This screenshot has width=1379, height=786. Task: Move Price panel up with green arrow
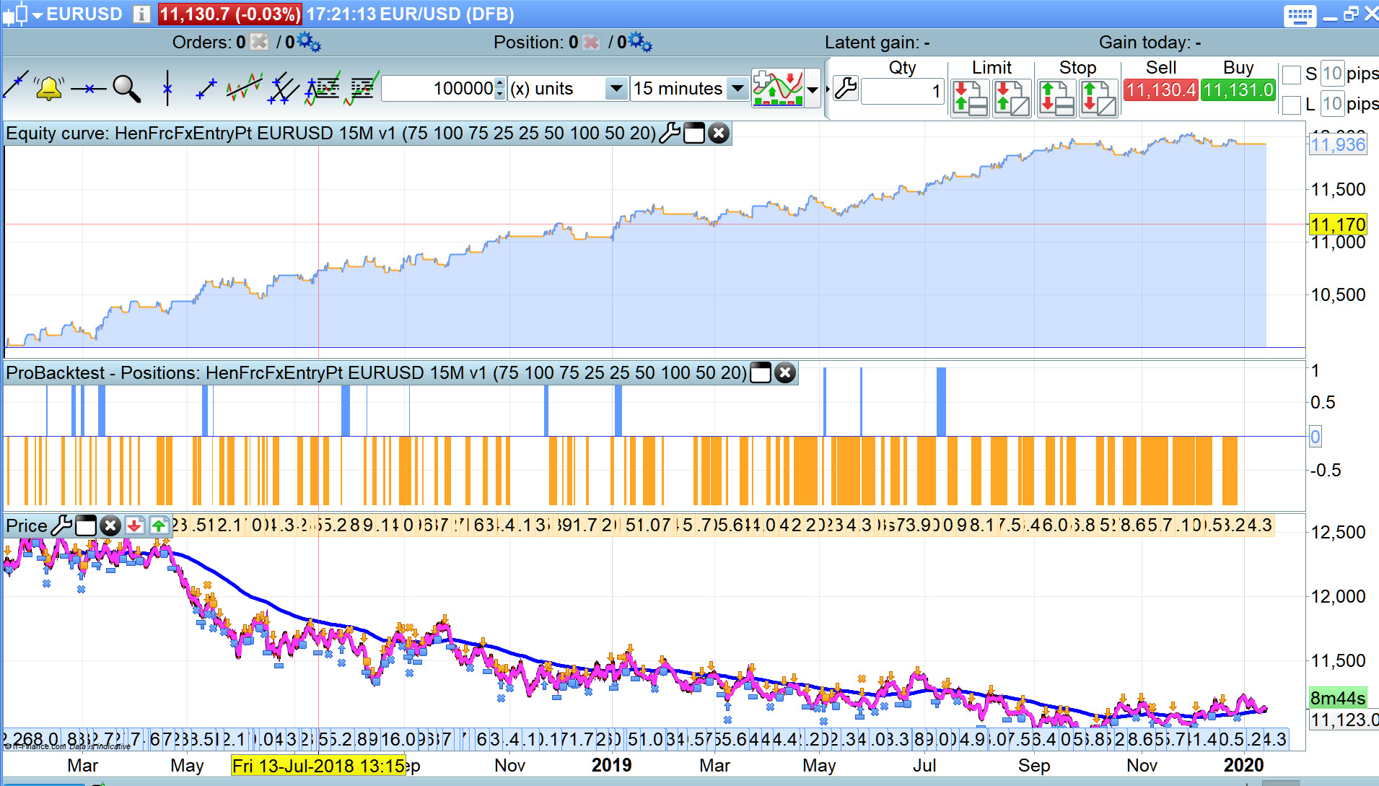[159, 525]
